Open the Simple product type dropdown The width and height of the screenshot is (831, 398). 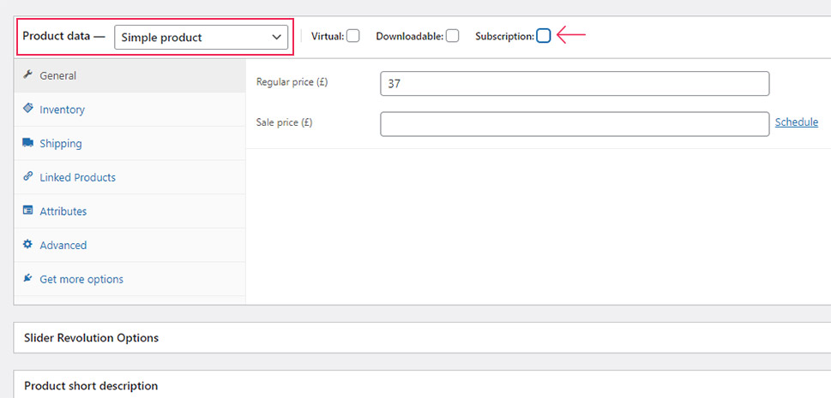point(201,38)
